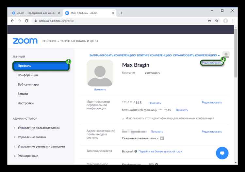Open the Chrome three-dot menu

pos(233,21)
